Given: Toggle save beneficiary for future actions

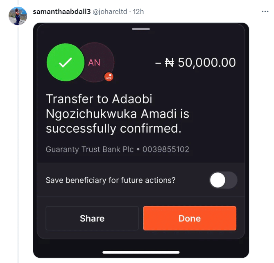Looking at the screenshot, I should tap(223, 180).
